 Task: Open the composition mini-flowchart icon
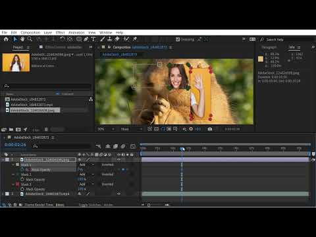click(x=98, y=146)
